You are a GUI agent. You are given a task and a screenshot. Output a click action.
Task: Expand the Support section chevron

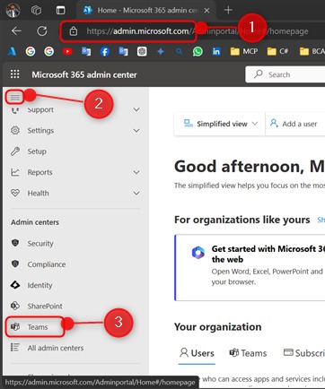click(136, 109)
